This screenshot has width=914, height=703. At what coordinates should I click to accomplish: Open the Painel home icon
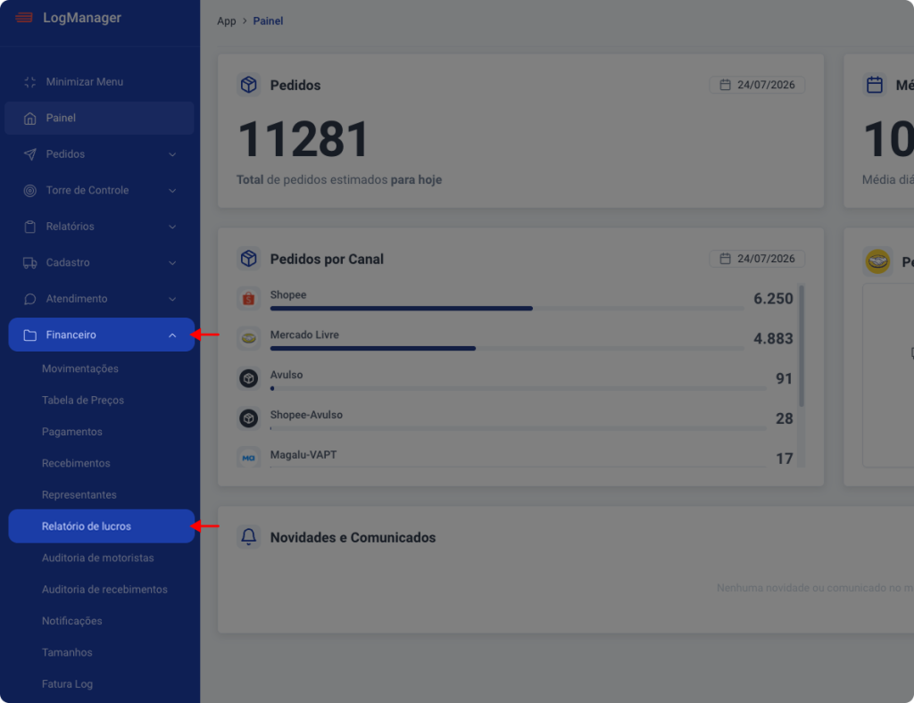pyautogui.click(x=29, y=119)
